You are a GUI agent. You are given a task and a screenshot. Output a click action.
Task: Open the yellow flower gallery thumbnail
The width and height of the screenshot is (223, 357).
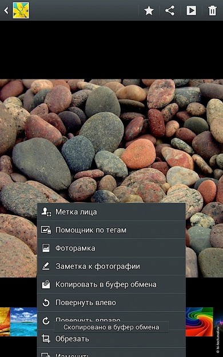[21, 10]
